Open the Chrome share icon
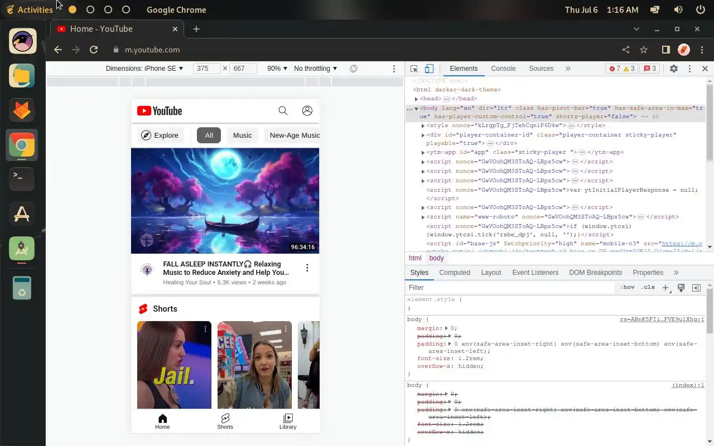This screenshot has height=446, width=714. point(626,50)
